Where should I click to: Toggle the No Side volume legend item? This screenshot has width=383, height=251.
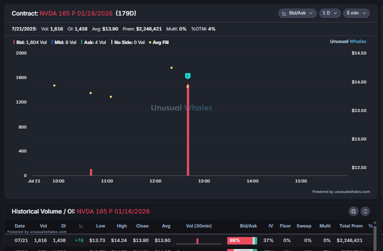128,42
